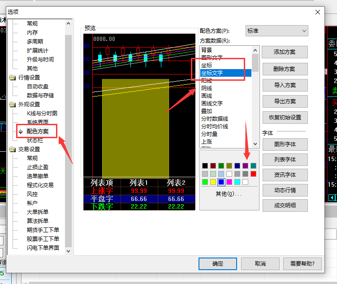Select 多周期 tree item
The image size is (337, 284).
[x=35, y=42]
